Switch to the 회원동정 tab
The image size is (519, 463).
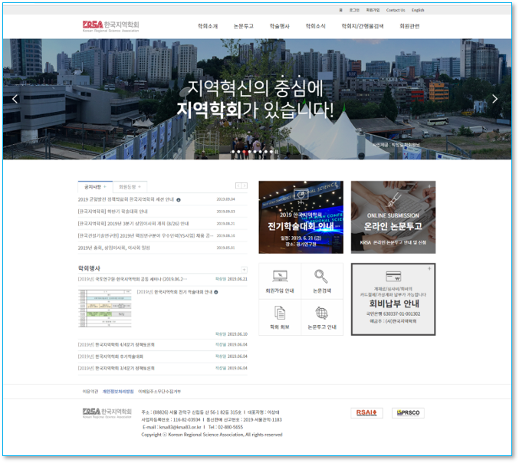(130, 187)
